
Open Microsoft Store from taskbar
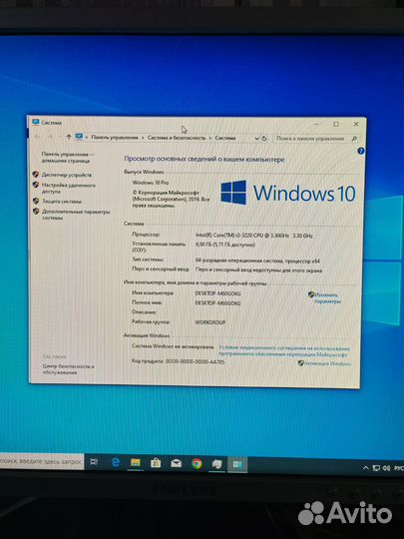(x=156, y=463)
